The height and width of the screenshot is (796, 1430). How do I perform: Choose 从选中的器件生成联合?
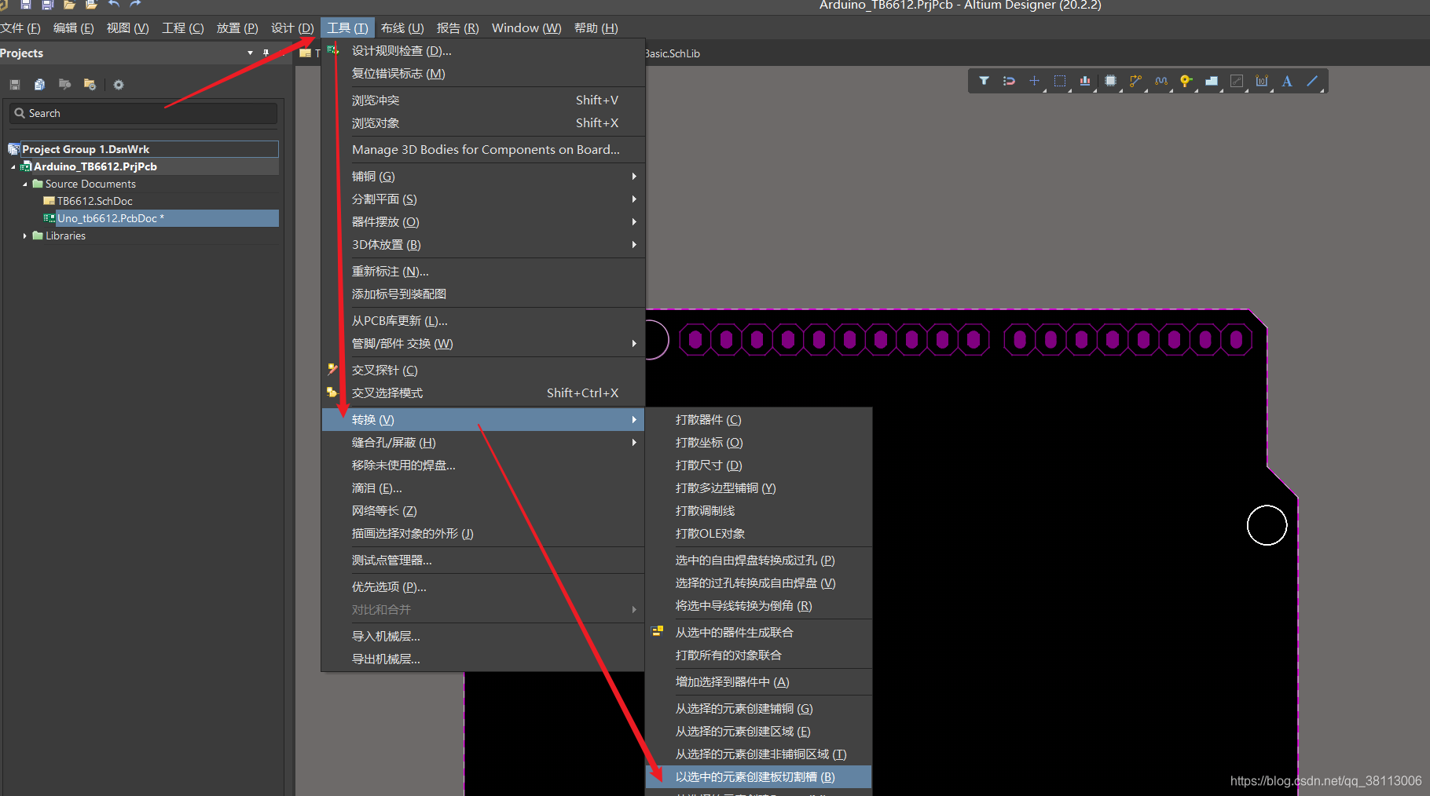point(758,633)
